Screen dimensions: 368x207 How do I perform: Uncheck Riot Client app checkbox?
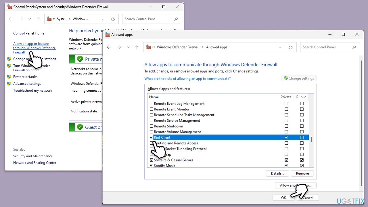(x=152, y=137)
